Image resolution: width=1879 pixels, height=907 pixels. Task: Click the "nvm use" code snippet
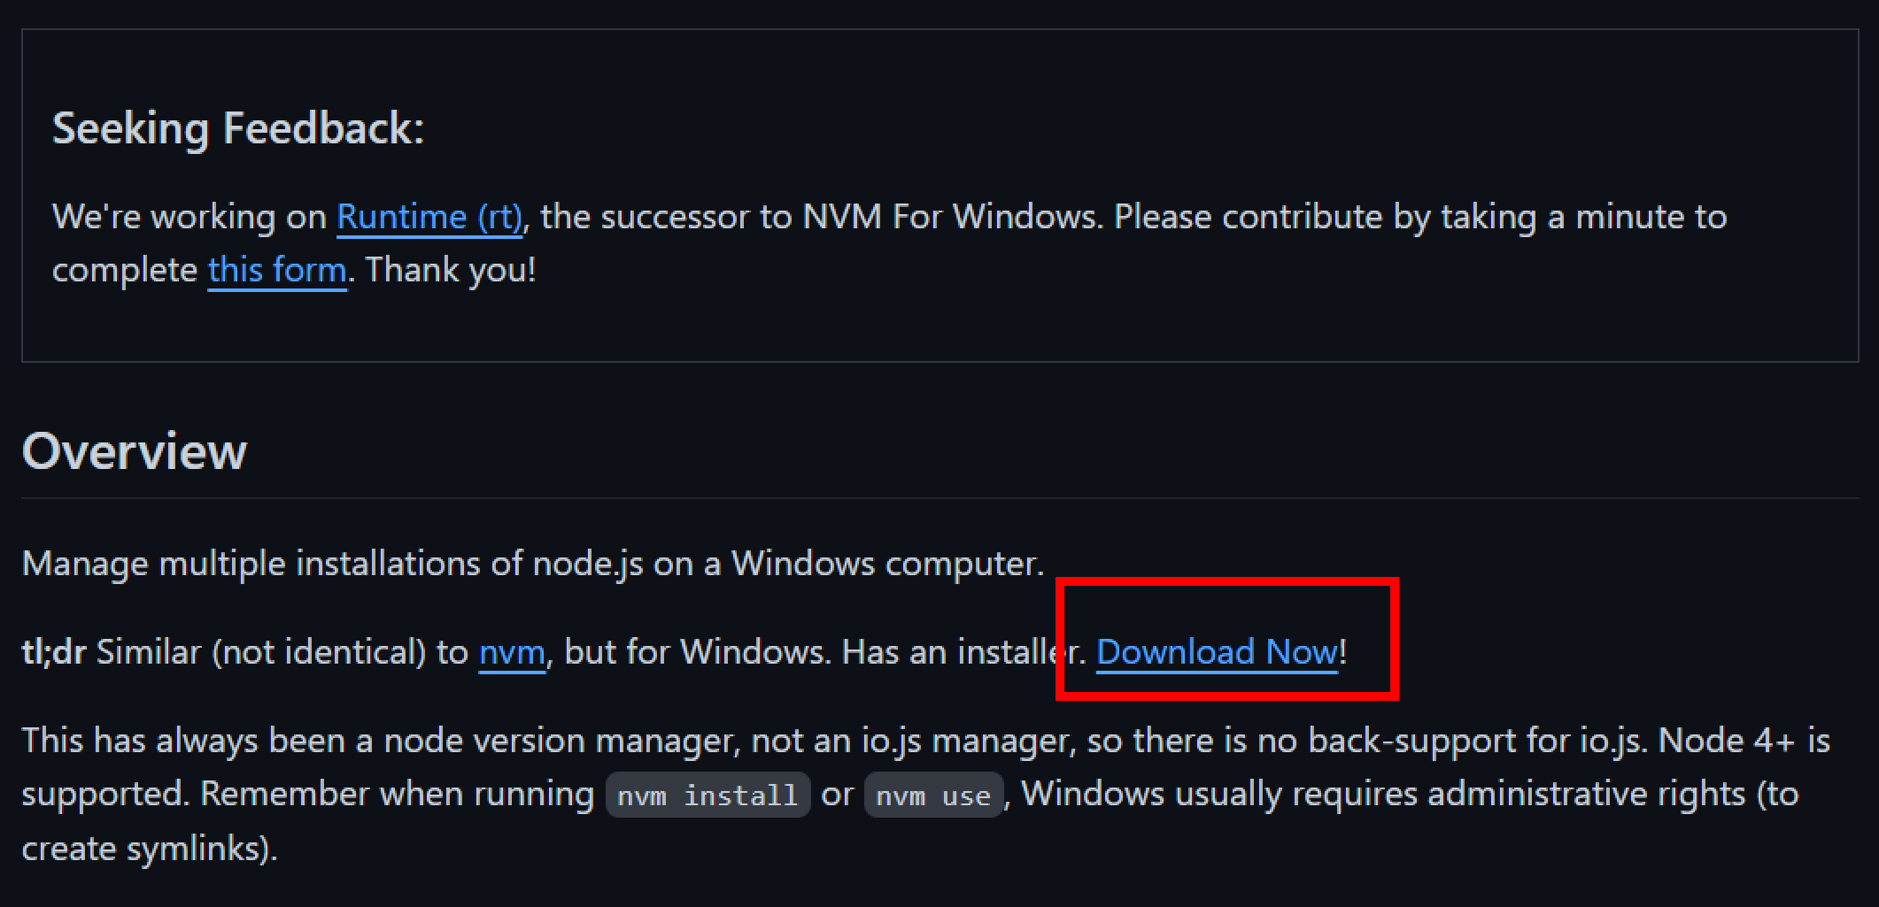pos(933,795)
